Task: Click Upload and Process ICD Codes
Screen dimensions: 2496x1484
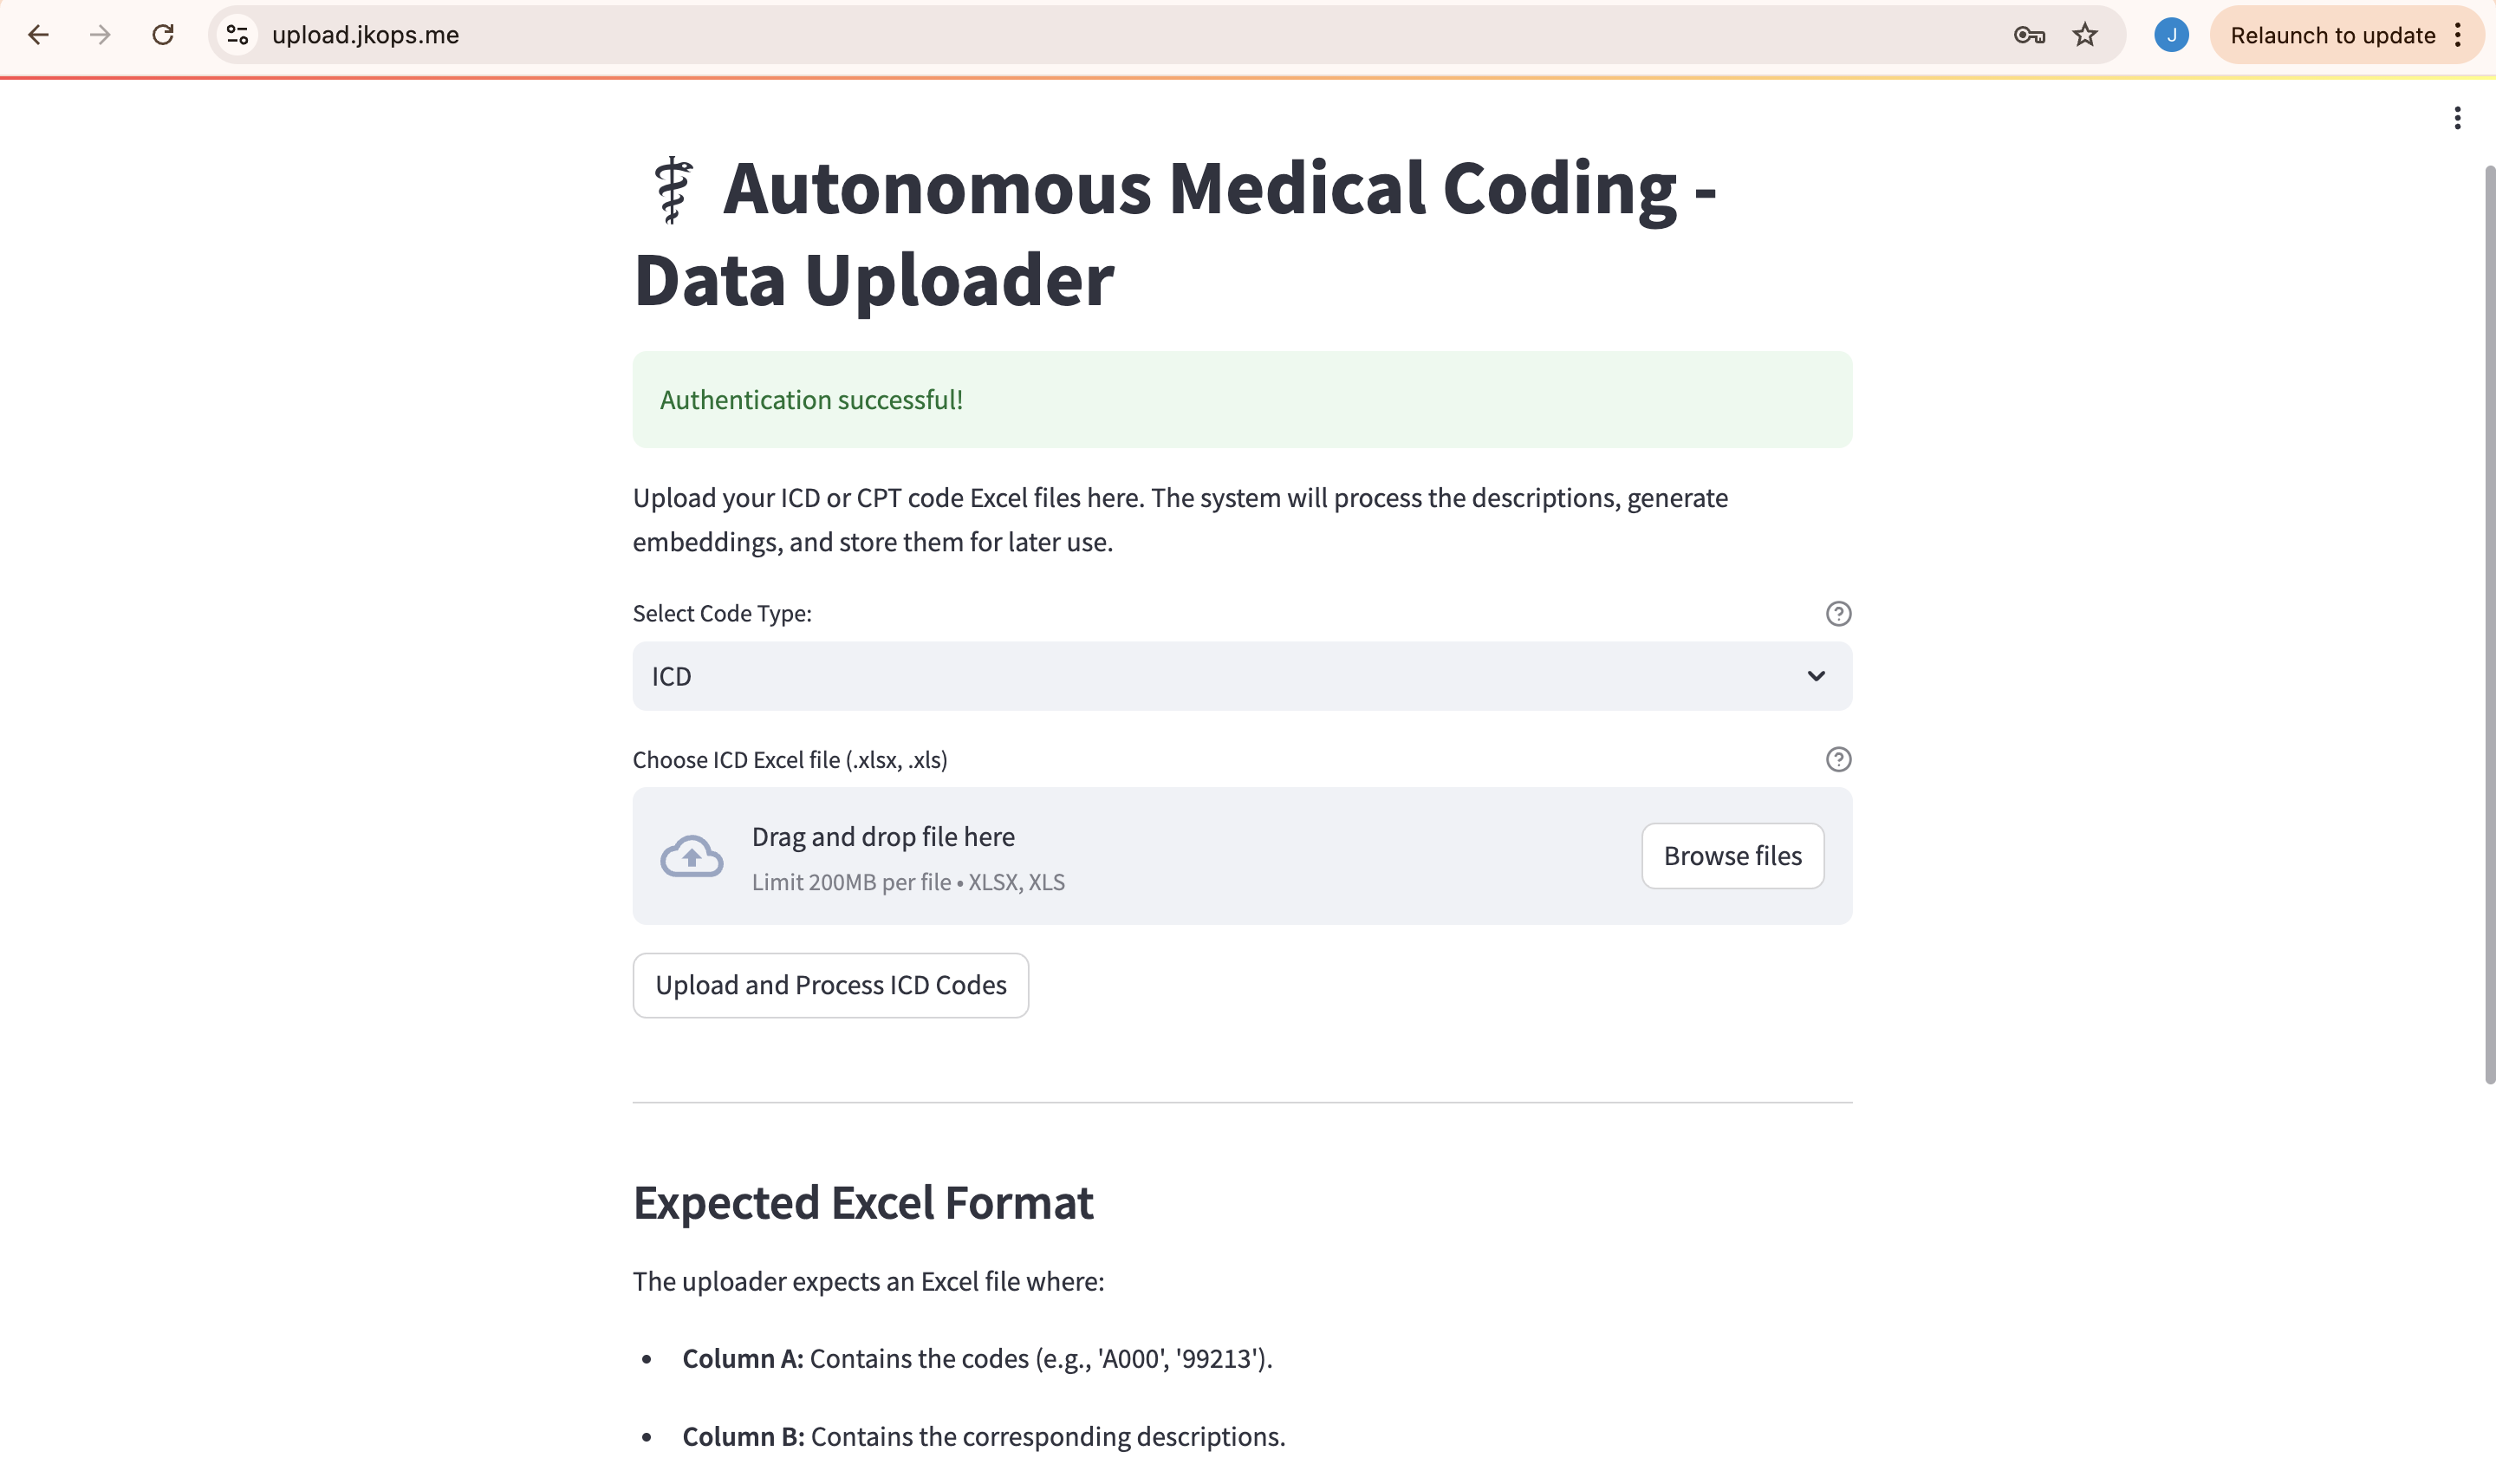Action: 830,985
